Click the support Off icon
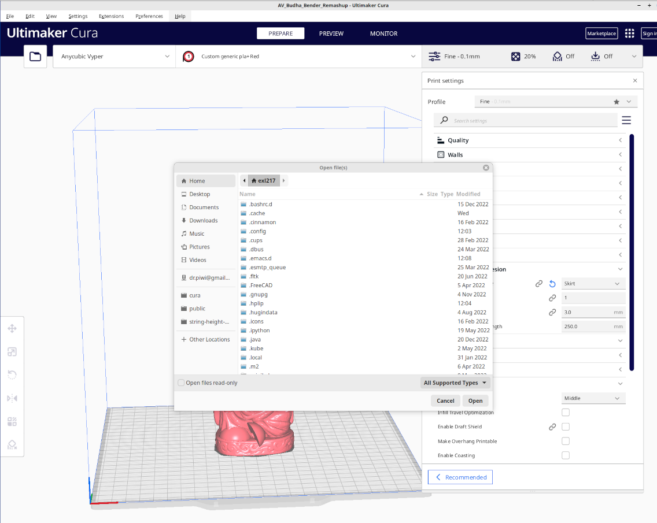Screen dimensions: 657x523 point(558,56)
